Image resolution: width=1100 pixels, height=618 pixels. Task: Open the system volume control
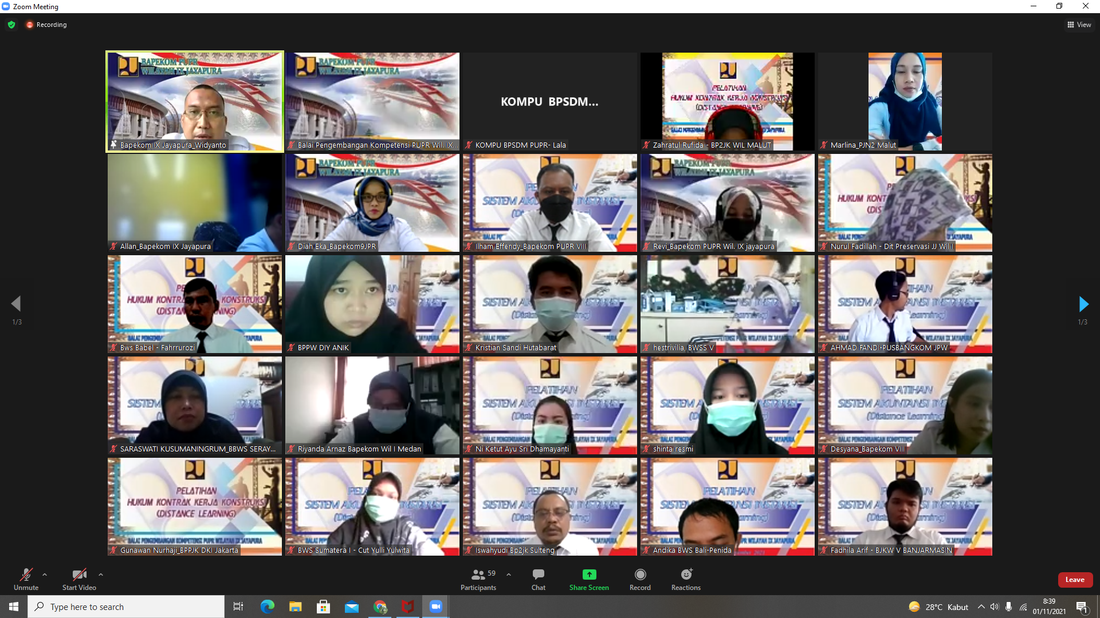995,607
